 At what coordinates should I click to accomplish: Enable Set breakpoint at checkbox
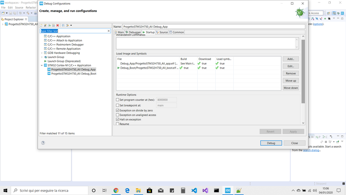click(118, 105)
